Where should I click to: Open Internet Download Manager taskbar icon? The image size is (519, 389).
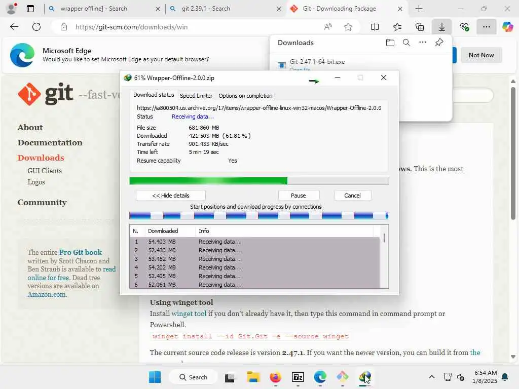click(x=365, y=377)
